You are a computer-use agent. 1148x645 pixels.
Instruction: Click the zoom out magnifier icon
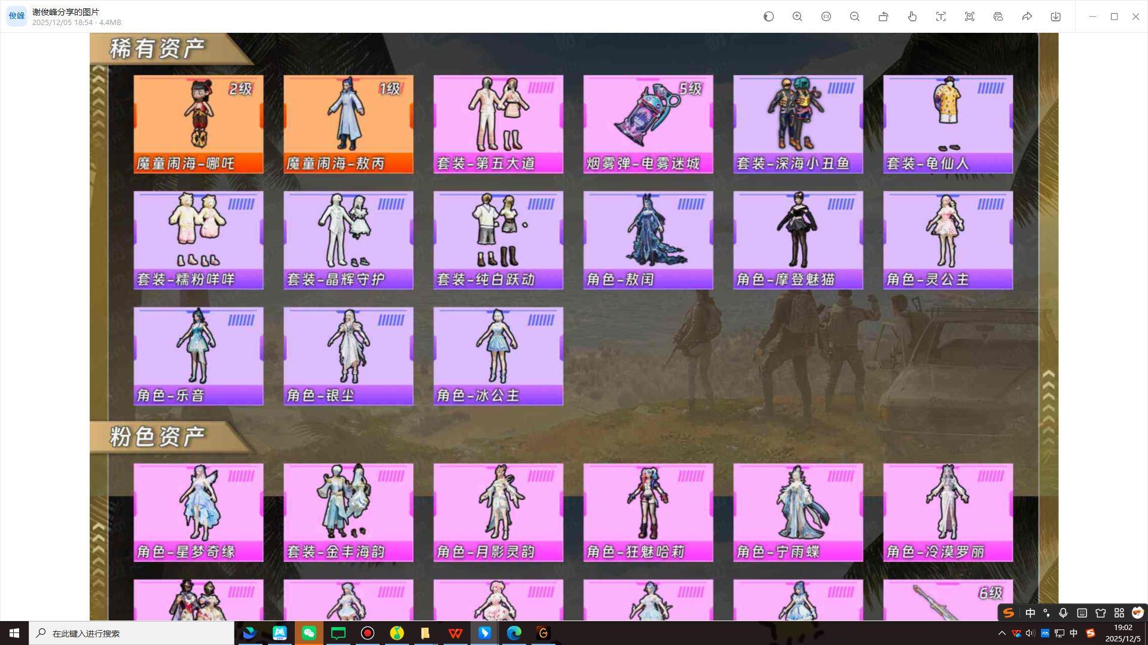click(854, 17)
